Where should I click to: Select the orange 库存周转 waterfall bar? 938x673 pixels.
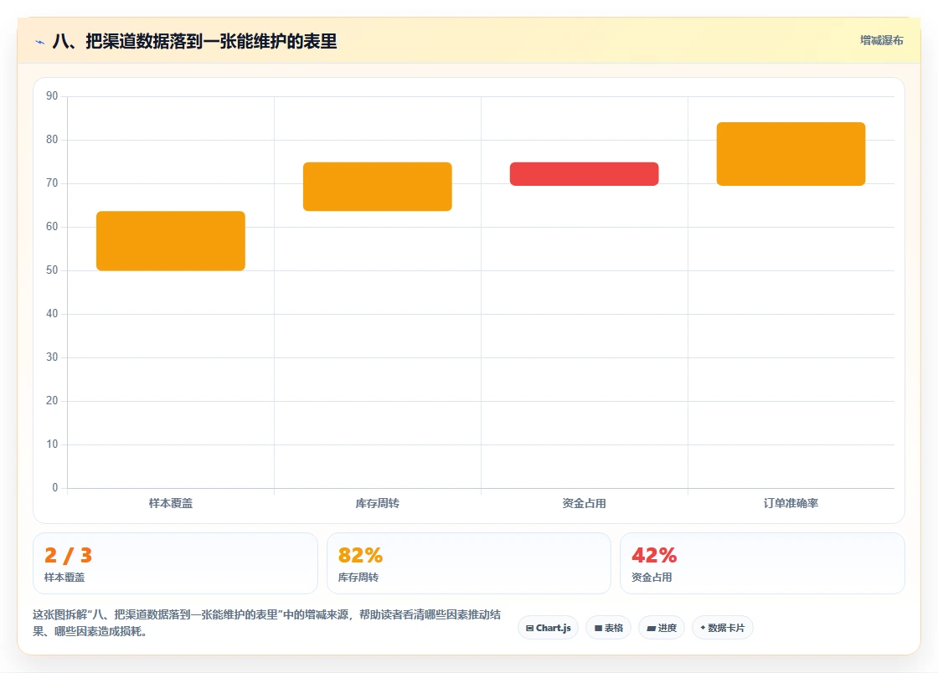click(378, 187)
